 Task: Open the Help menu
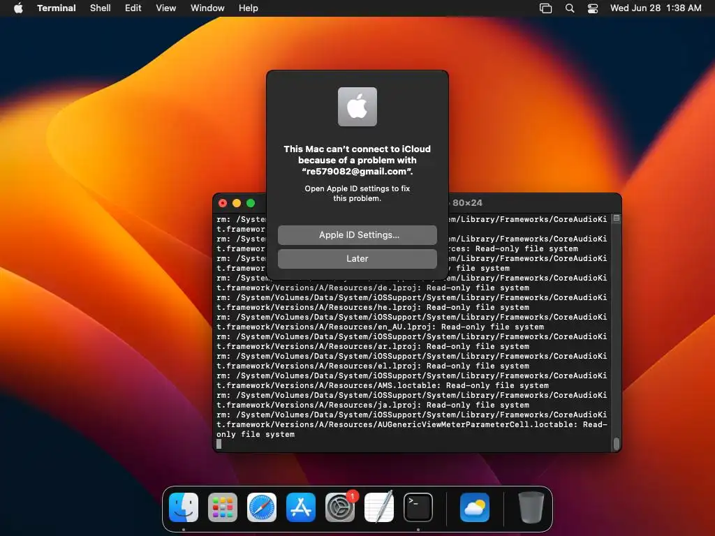tap(249, 8)
